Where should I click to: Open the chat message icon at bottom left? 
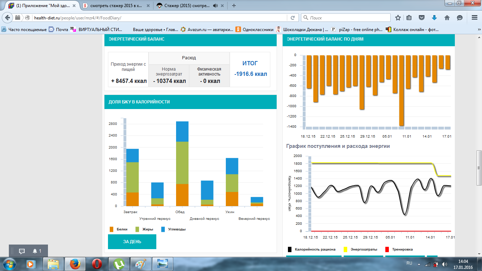point(22,251)
